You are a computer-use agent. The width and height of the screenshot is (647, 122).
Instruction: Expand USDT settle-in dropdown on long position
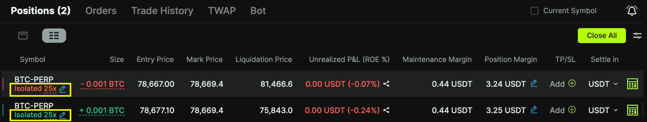click(603, 110)
